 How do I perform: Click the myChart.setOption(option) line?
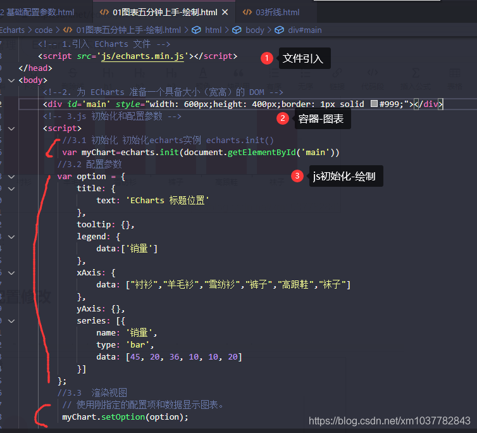point(125,417)
